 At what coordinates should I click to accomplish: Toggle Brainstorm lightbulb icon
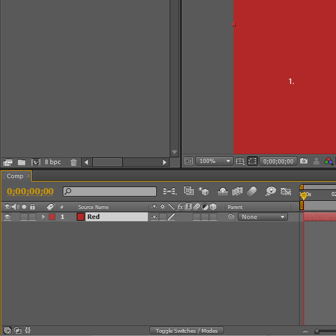point(270,191)
